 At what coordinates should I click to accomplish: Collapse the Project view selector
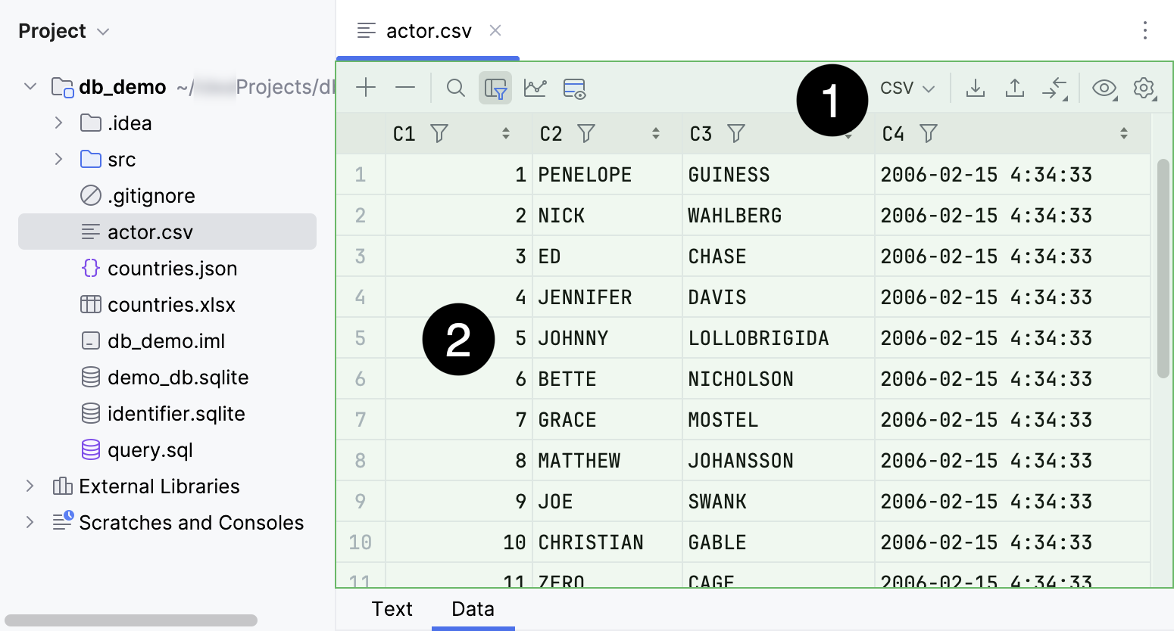point(104,31)
